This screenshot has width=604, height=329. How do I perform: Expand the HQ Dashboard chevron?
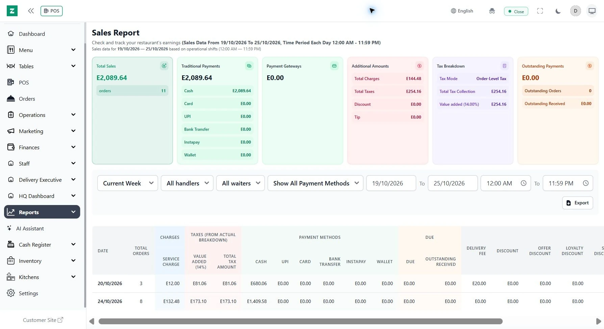point(73,196)
